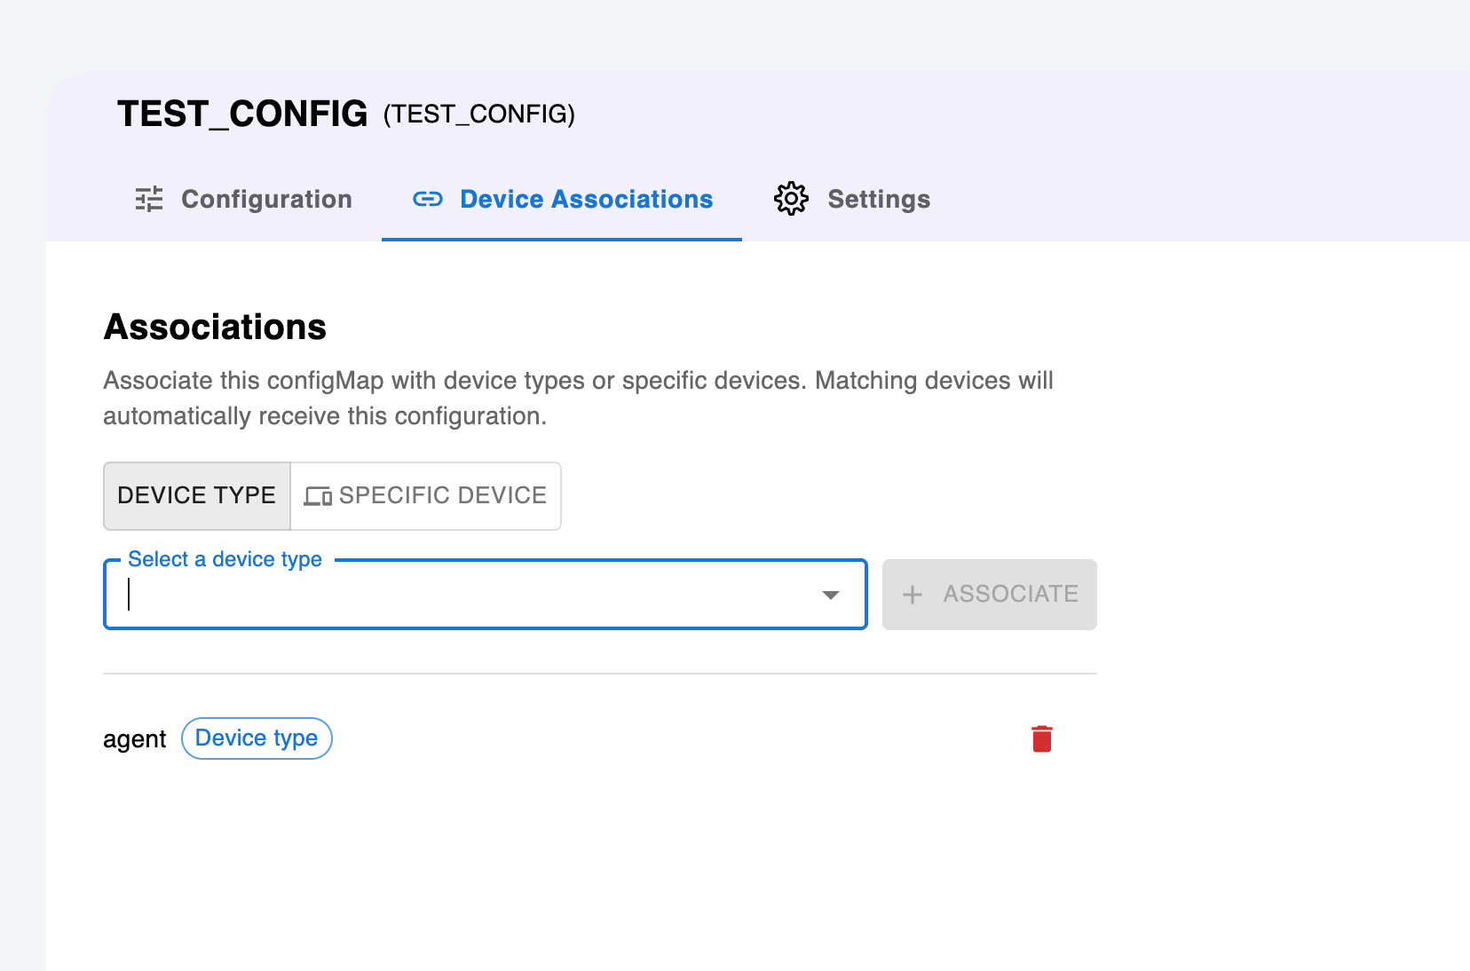Click the gear icon beside Settings

point(791,199)
